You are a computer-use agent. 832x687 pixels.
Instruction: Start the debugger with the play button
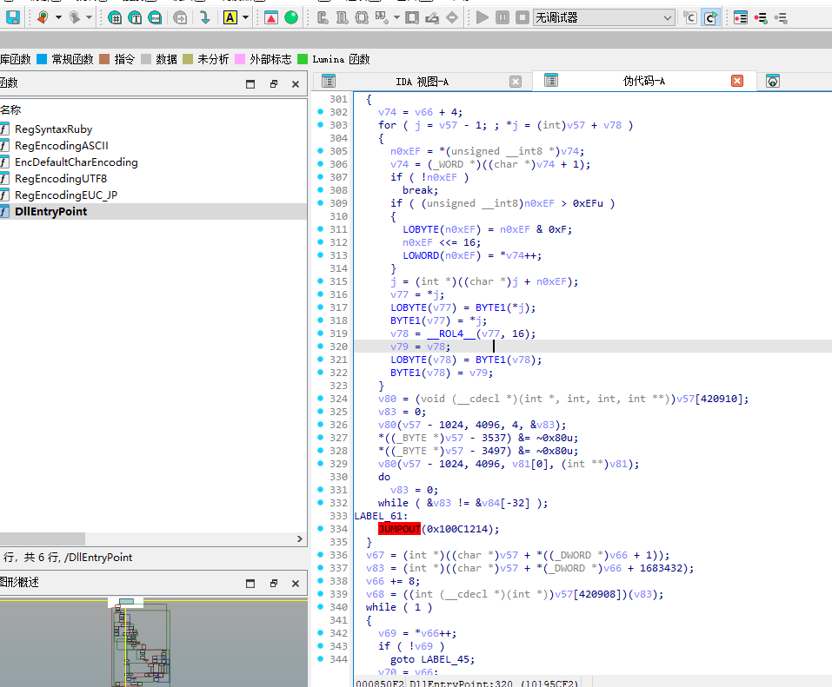[483, 17]
